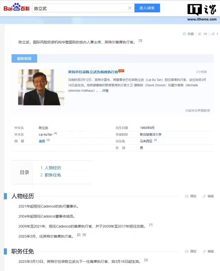The height and width of the screenshot is (271, 220).
Task: Select school value 新加坡南洋大学
Action: click(151, 134)
